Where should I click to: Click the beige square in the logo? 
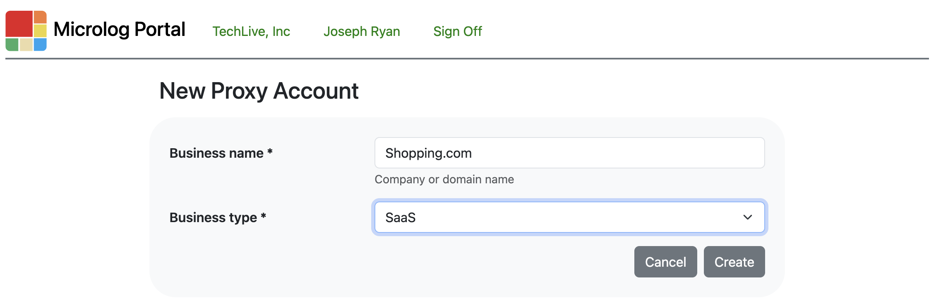pyautogui.click(x=26, y=44)
